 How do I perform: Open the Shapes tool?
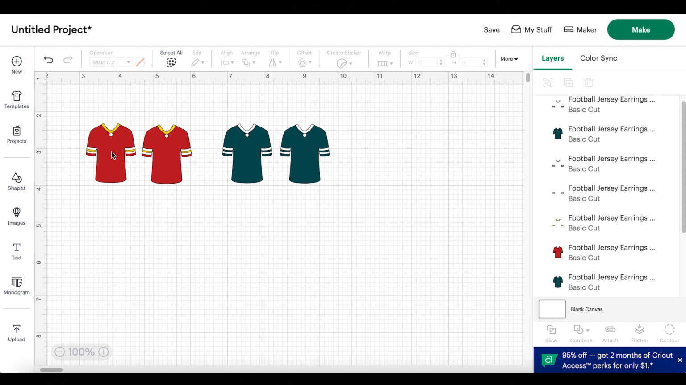[17, 181]
